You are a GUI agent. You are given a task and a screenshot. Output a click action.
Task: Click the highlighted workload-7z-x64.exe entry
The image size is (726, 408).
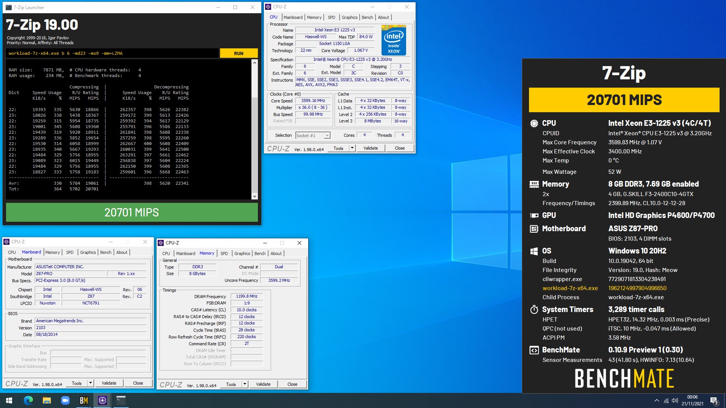570,288
